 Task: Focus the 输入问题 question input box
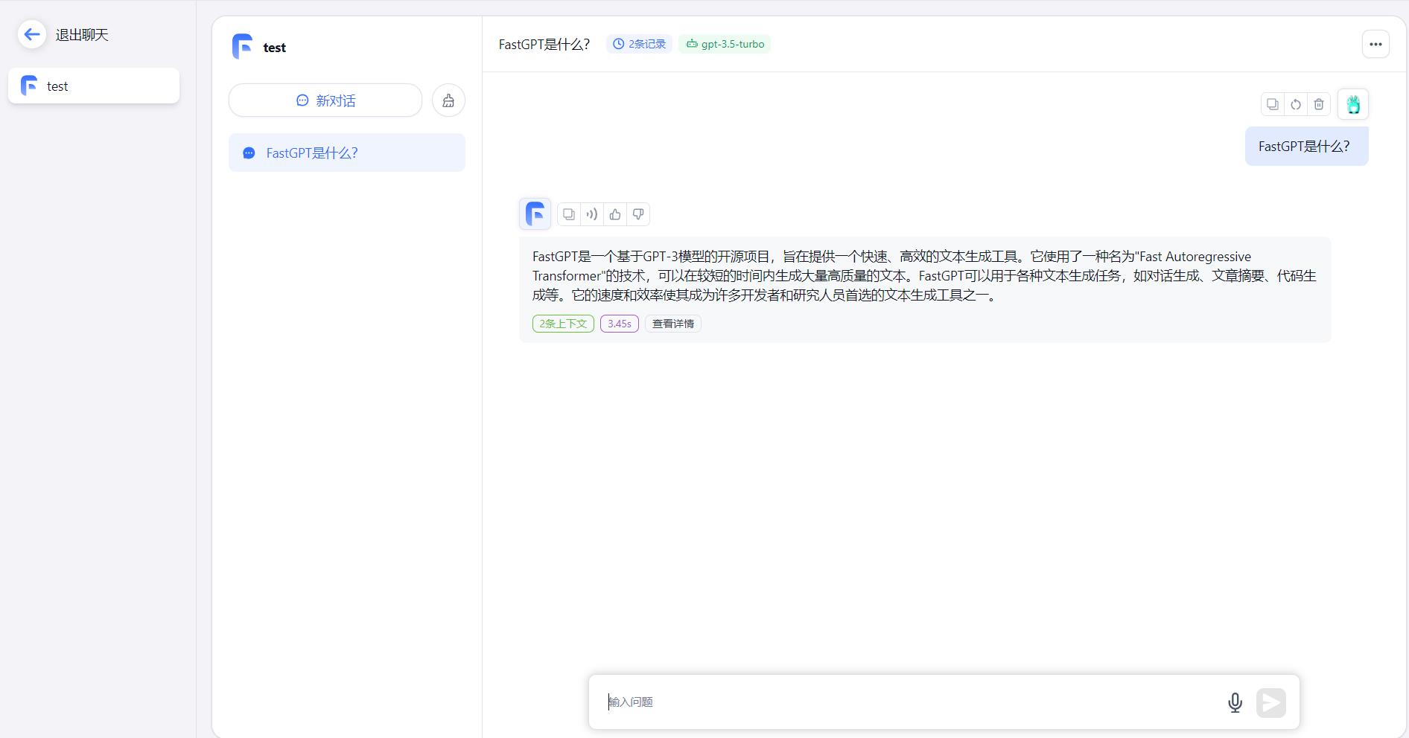click(912, 702)
